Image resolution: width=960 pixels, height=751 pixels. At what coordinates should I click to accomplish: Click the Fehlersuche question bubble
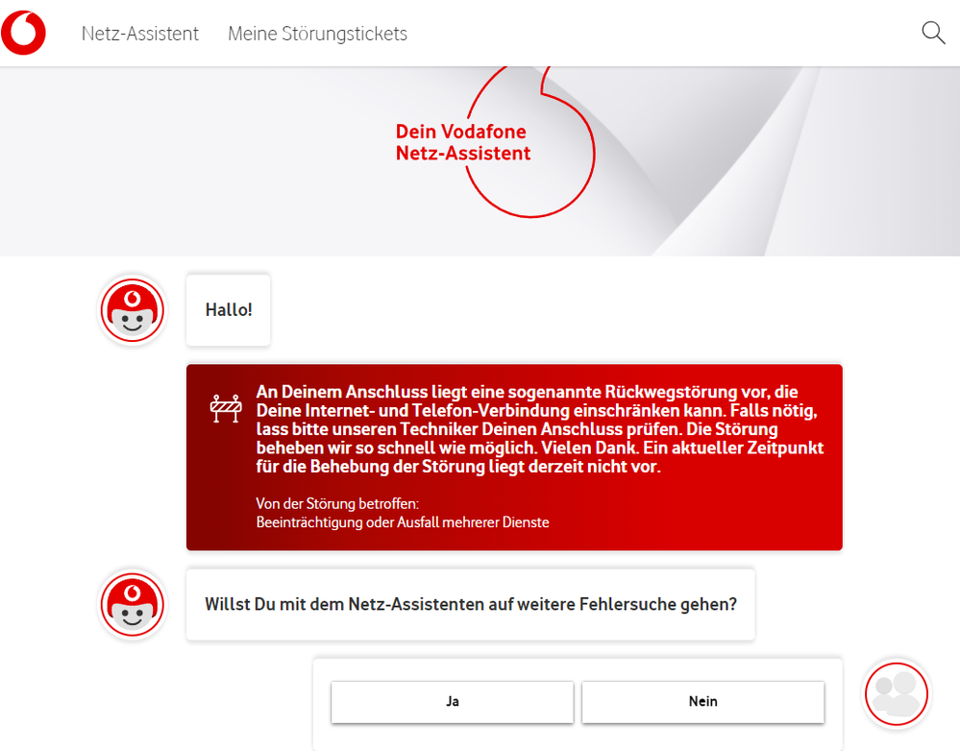(x=470, y=604)
